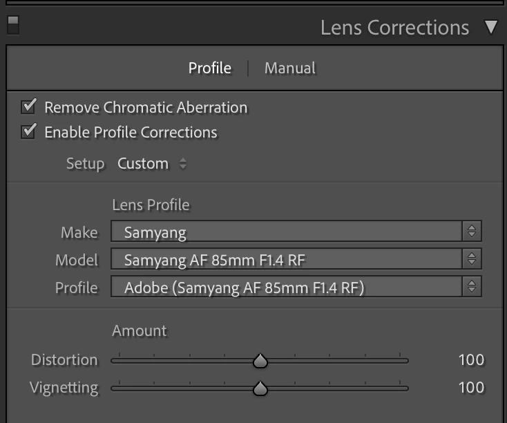The image size is (507, 423).
Task: Collapse the Lens Corrections panel triangle
Action: click(x=491, y=27)
